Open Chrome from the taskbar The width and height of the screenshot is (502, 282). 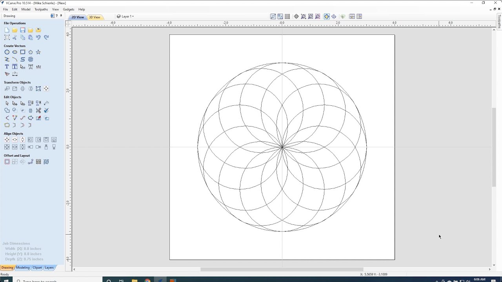point(147,280)
